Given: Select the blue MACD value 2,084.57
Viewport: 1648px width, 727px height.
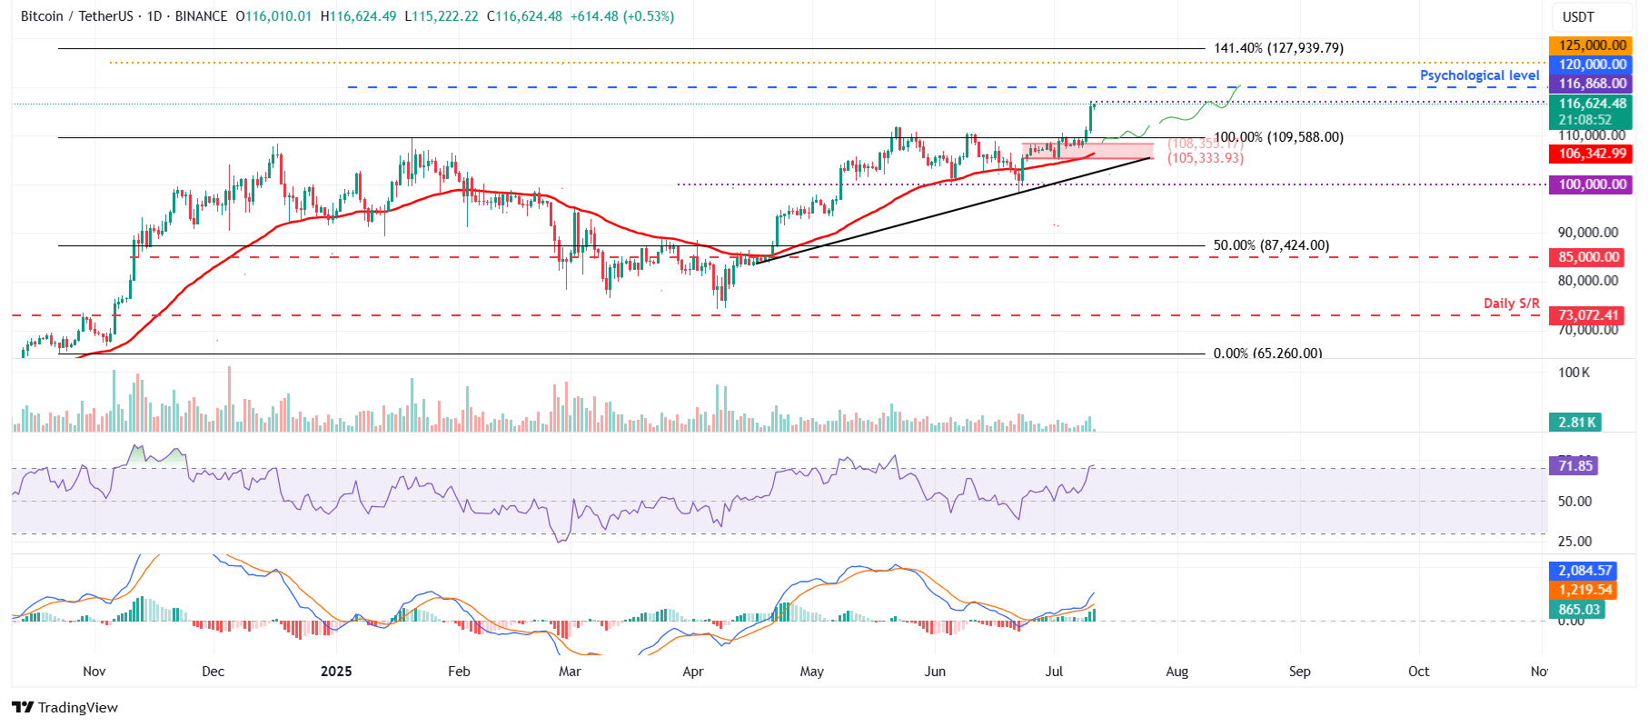Looking at the screenshot, I should coord(1584,571).
